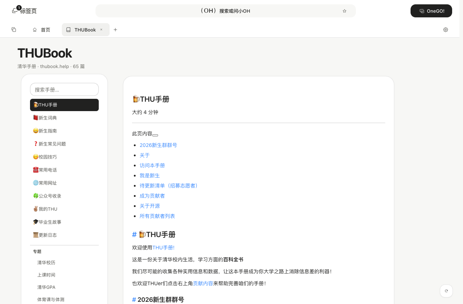Open 校园技巧 sidebar entry
The image size is (463, 304).
(64, 157)
